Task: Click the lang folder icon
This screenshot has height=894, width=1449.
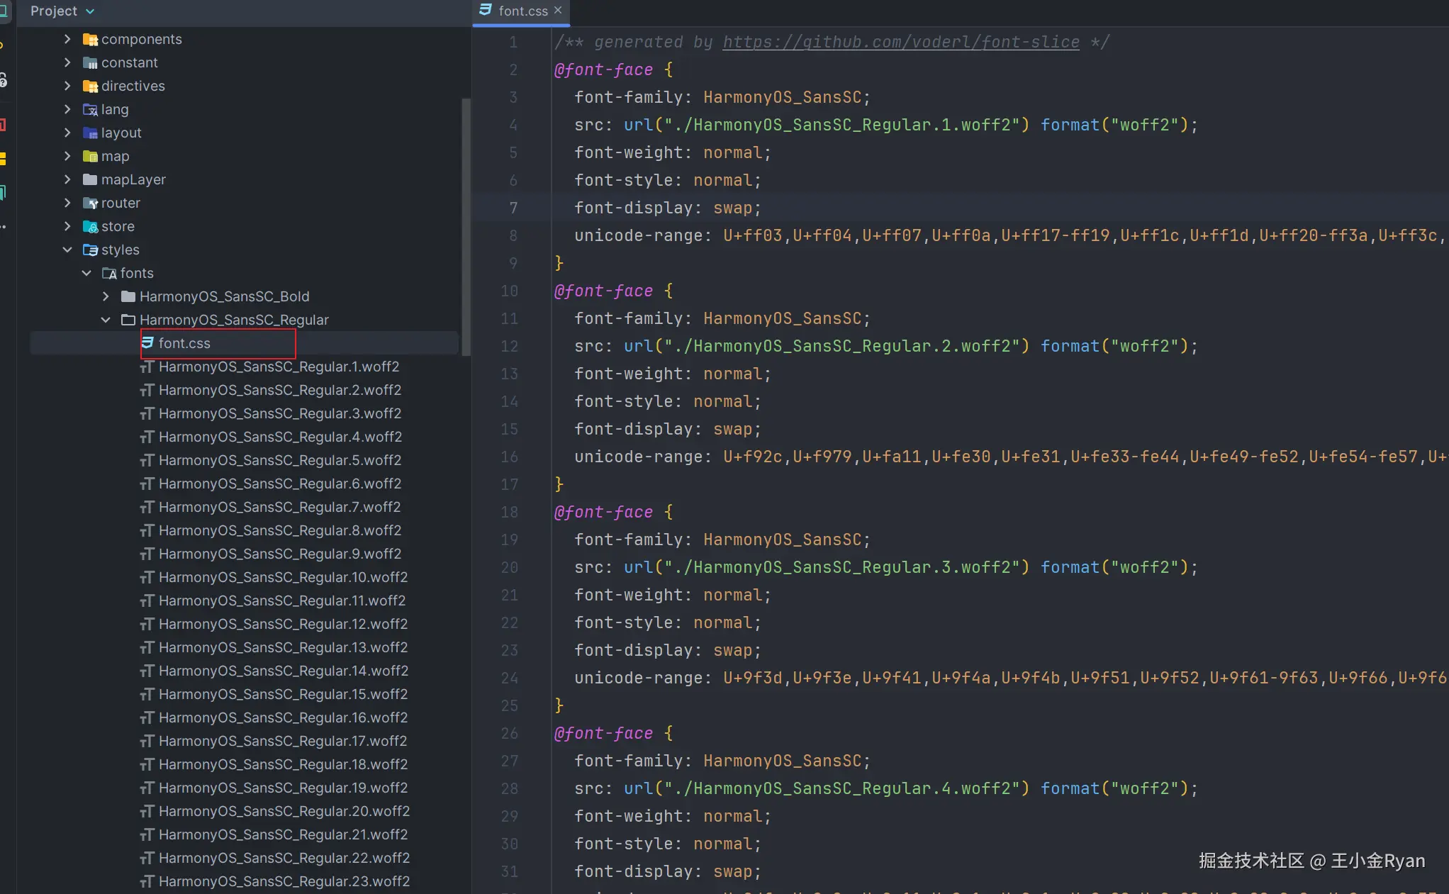Action: coord(90,110)
